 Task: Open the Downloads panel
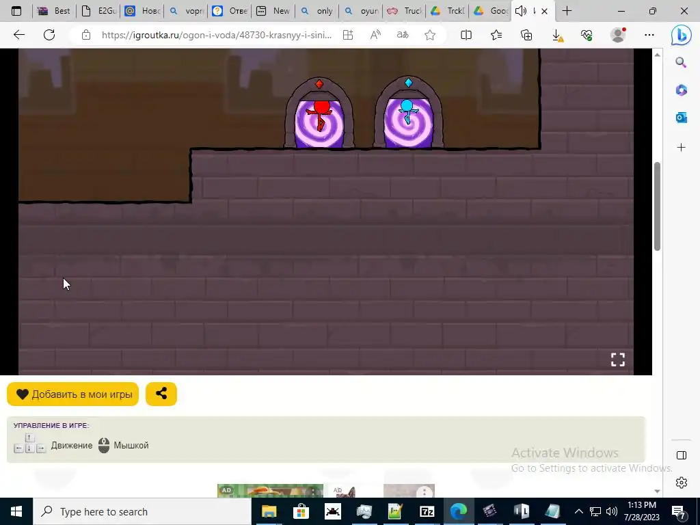(x=557, y=35)
